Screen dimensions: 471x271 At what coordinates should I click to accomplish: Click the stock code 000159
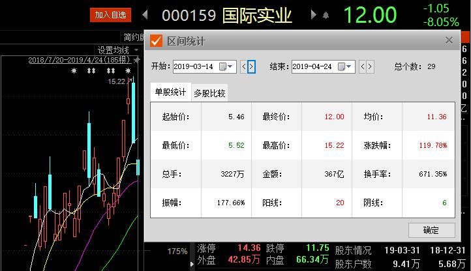[189, 16]
